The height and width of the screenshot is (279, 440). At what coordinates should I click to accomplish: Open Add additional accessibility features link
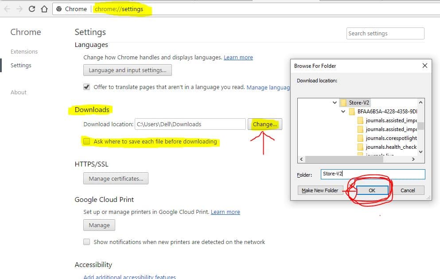click(130, 277)
